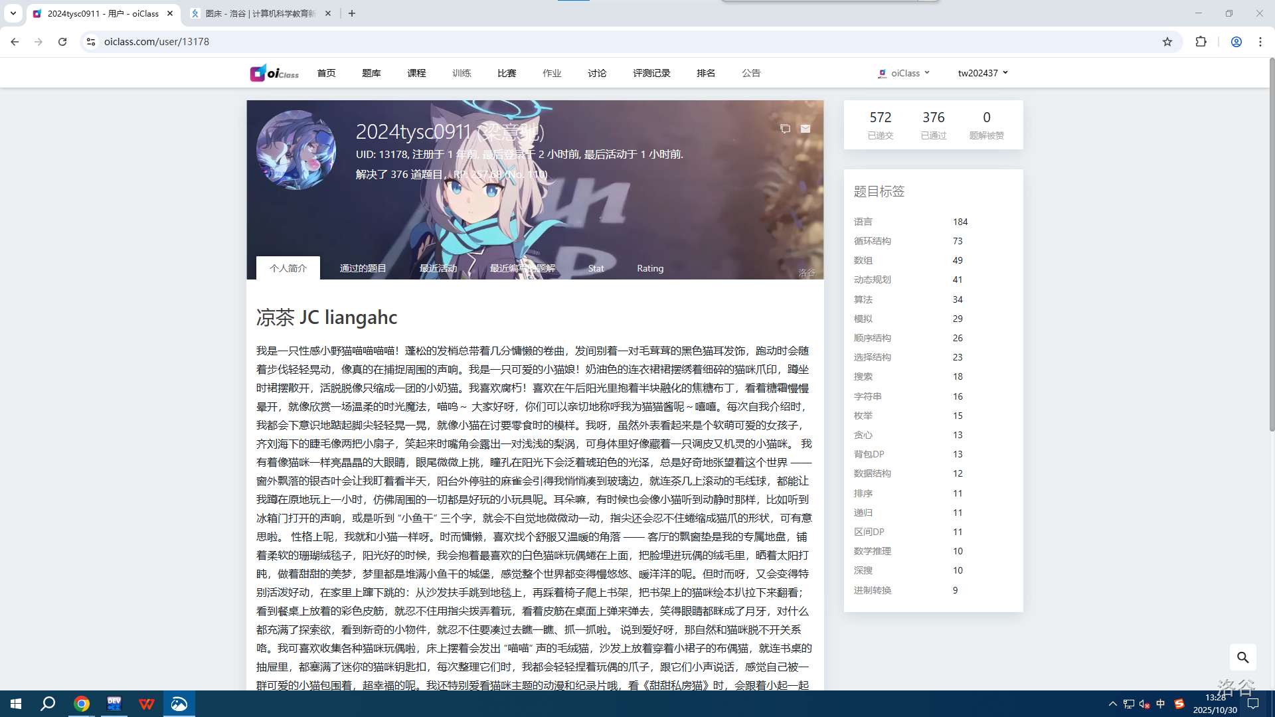Click the page vertical scrollbar
Image resolution: width=1275 pixels, height=717 pixels.
pyautogui.click(x=1271, y=246)
